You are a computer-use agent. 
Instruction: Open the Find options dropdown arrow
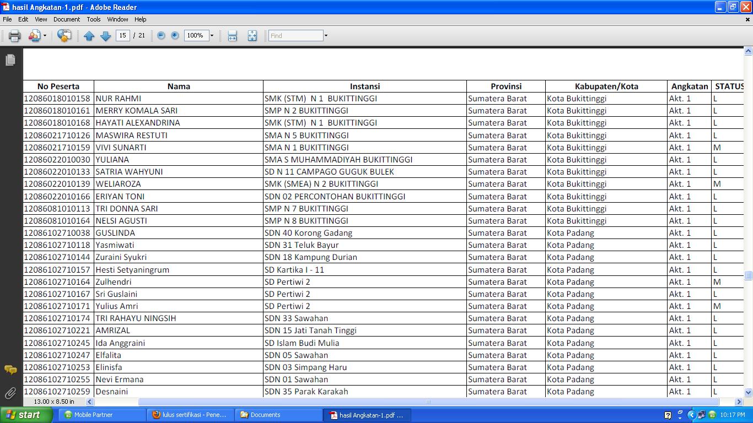(x=326, y=35)
